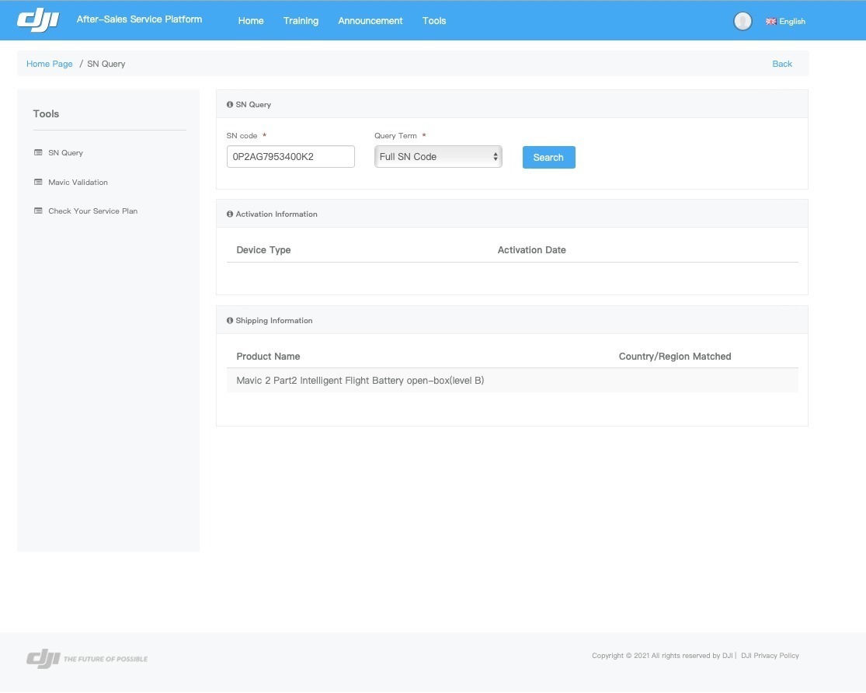
Task: Click the Tools sidebar heading
Action: coord(46,114)
